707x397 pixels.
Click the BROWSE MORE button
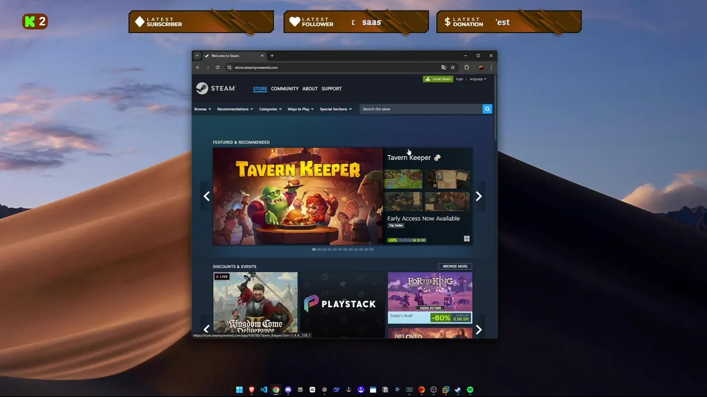pyautogui.click(x=455, y=266)
